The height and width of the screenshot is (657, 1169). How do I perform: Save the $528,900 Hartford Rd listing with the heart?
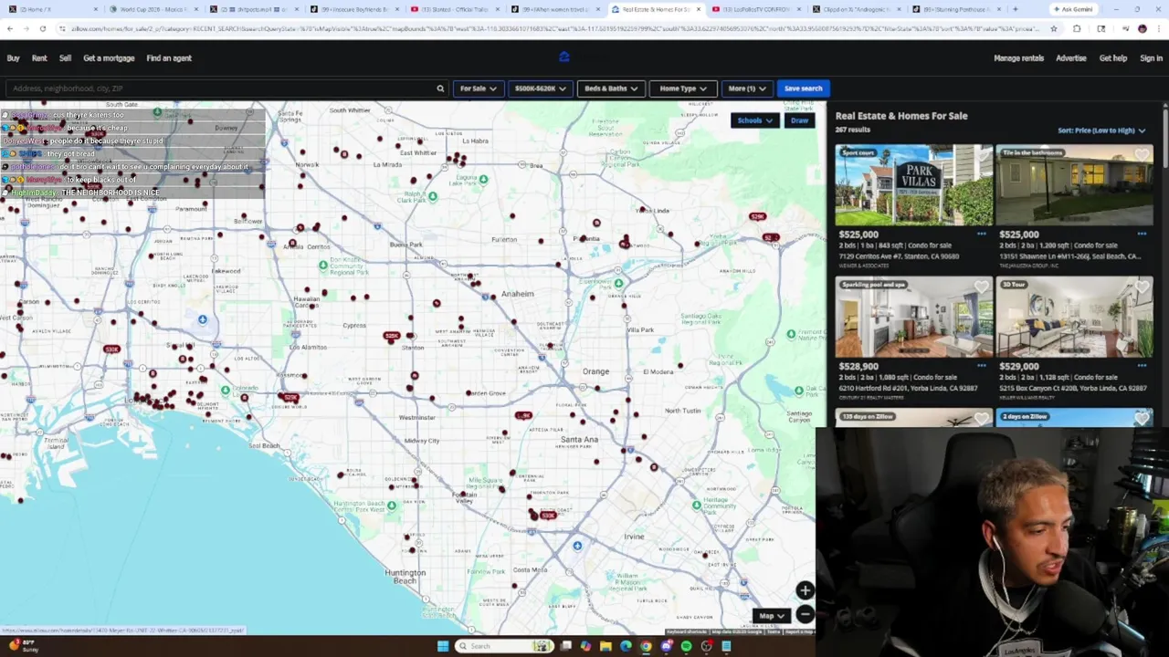point(982,287)
